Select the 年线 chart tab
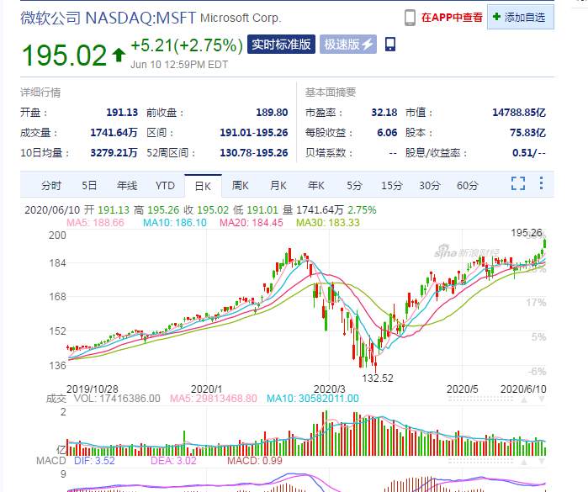 127,185
